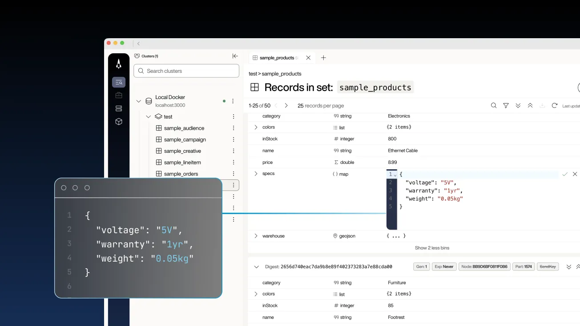Click inside the Search clusters field
The height and width of the screenshot is (326, 580).
(187, 71)
